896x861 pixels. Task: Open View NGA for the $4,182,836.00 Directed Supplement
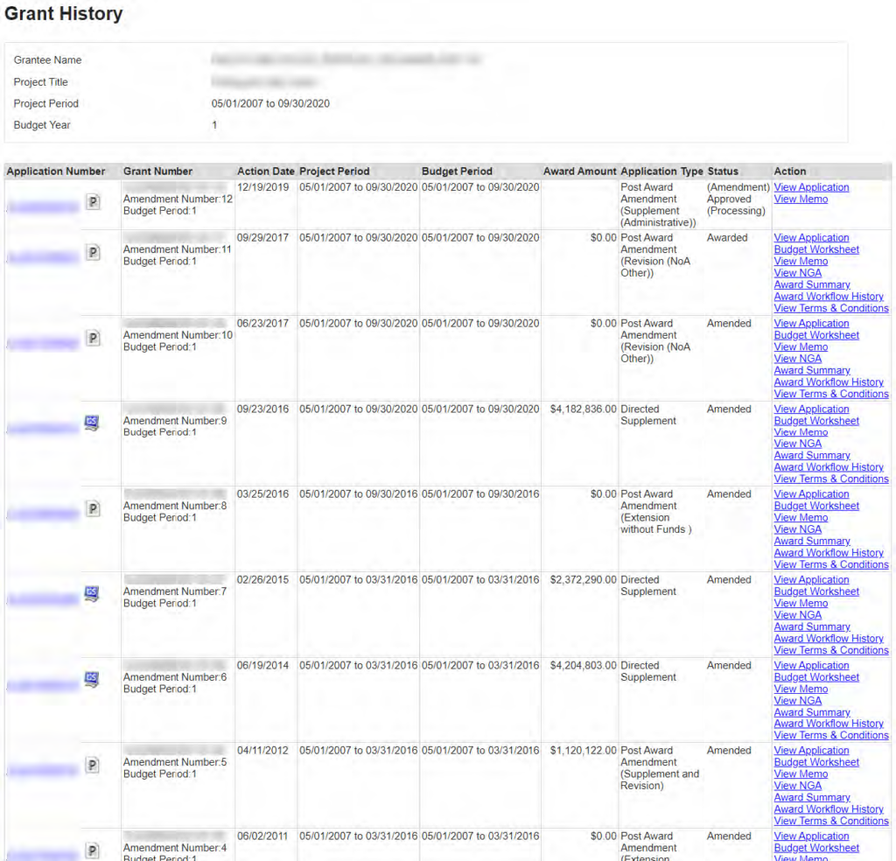[x=797, y=444]
